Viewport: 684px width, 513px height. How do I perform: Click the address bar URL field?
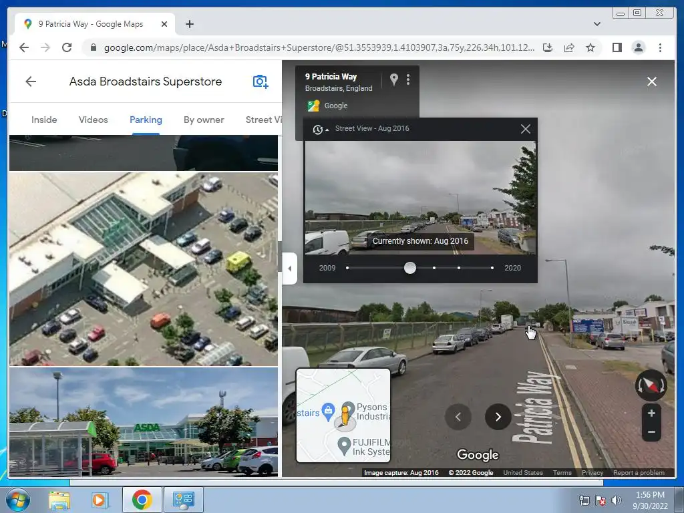(319, 47)
